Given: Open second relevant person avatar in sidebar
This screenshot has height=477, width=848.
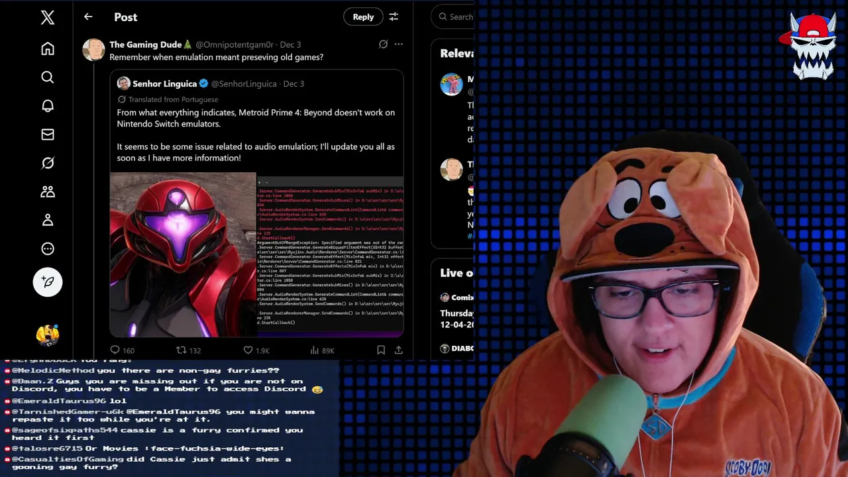Looking at the screenshot, I should coord(451,170).
